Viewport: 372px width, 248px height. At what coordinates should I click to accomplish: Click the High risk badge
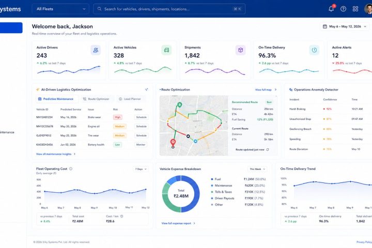(x=117, y=117)
